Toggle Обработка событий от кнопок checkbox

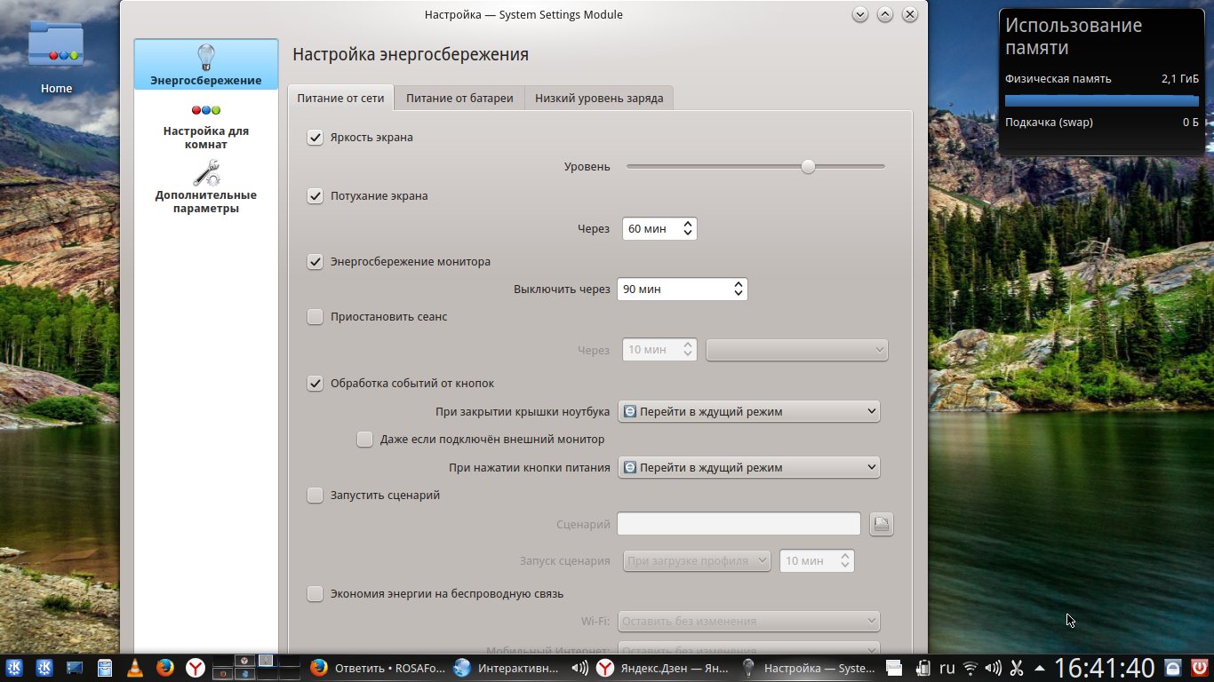[315, 384]
